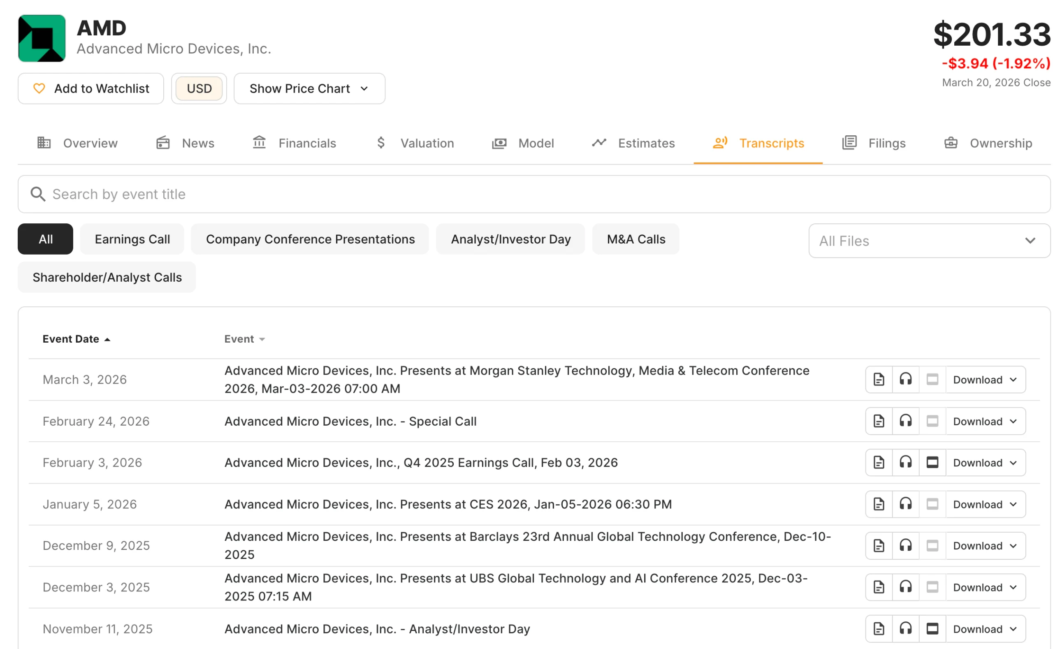Expand Download menu for Q4 Earnings Call
Screen dimensions: 1053x649
click(985, 463)
